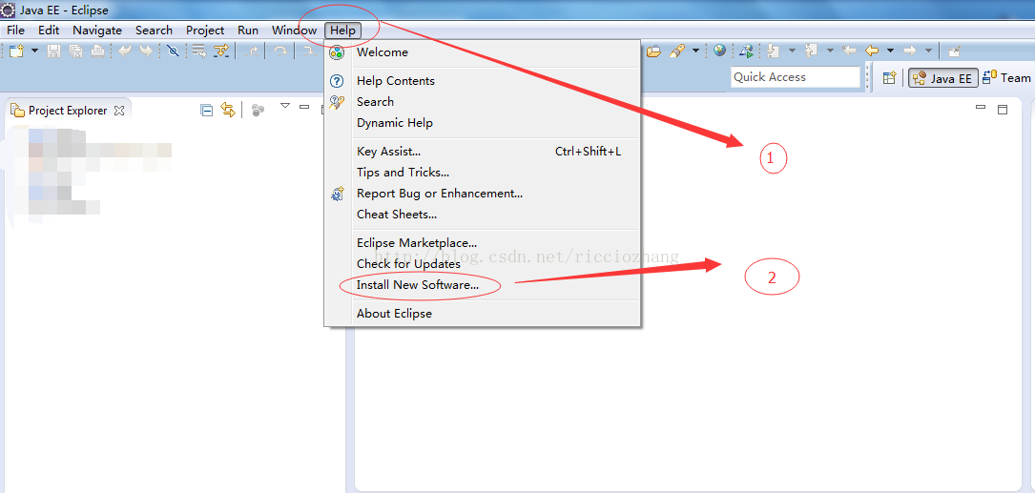Toggle Link with Editor in Project Explorer
The image size is (1035, 493).
[x=228, y=111]
